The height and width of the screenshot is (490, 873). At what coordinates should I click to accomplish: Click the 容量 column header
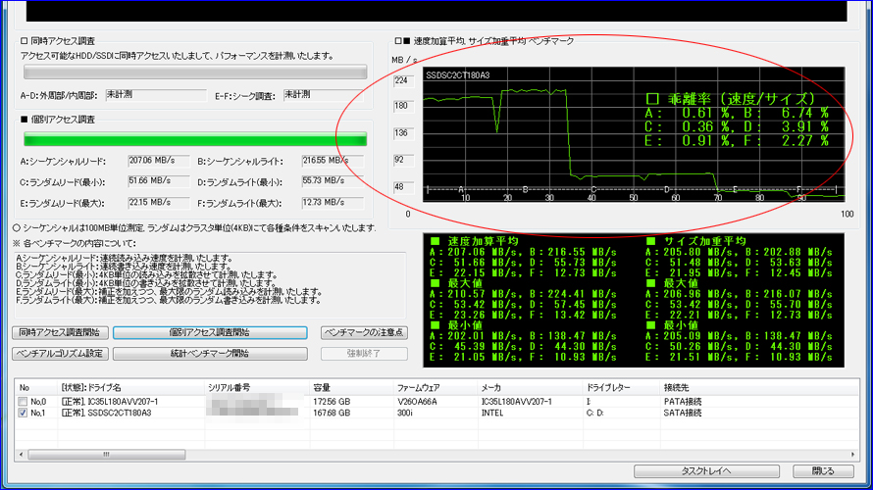351,388
